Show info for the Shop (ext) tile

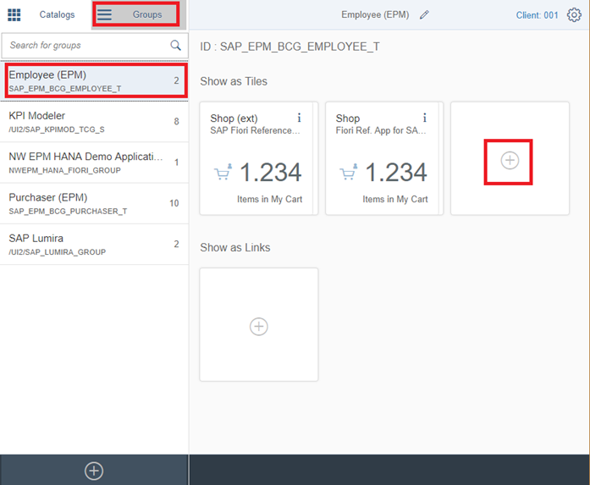pyautogui.click(x=299, y=118)
